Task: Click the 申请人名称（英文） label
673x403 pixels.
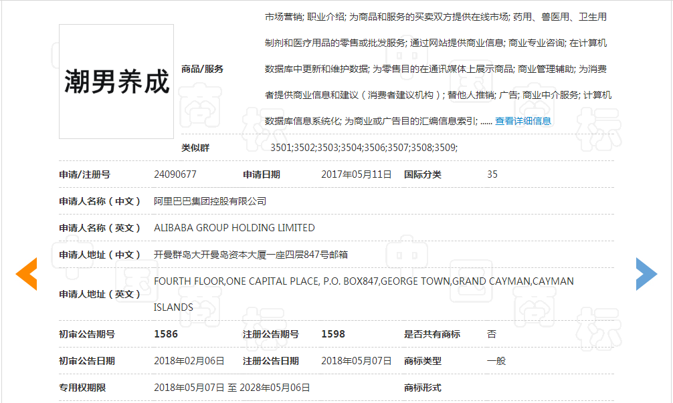Action: pyautogui.click(x=100, y=228)
